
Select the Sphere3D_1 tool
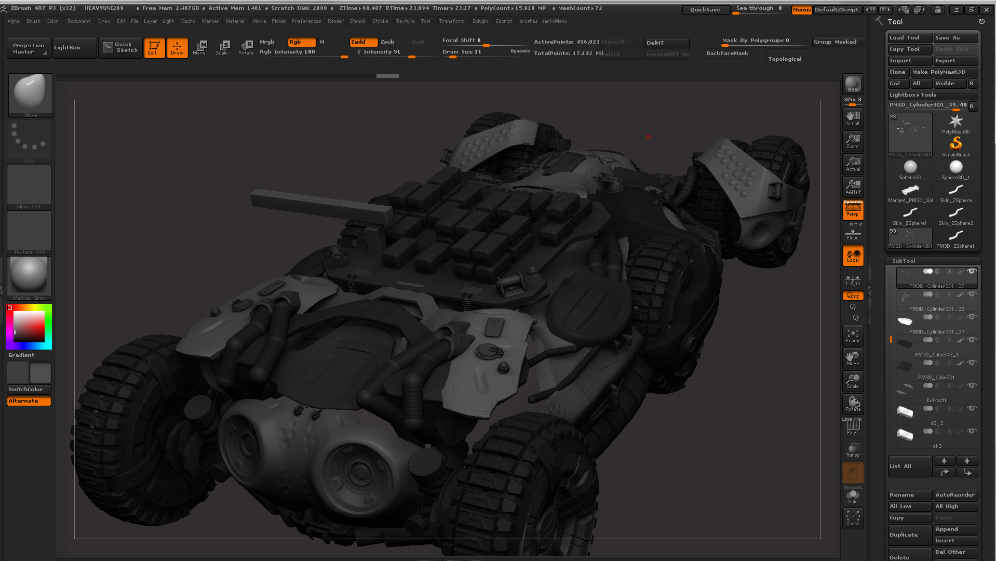point(956,169)
